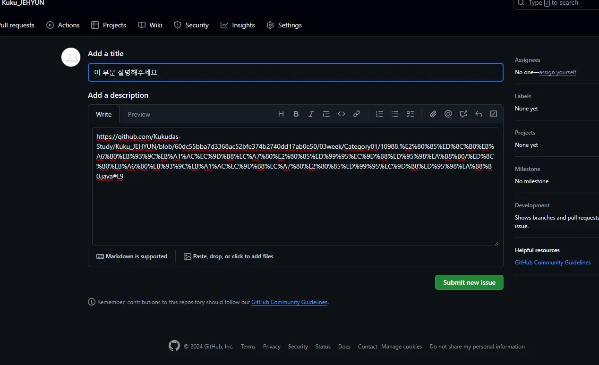The image size is (599, 365).
Task: Click the GitHub logo in the footer
Action: click(174, 346)
